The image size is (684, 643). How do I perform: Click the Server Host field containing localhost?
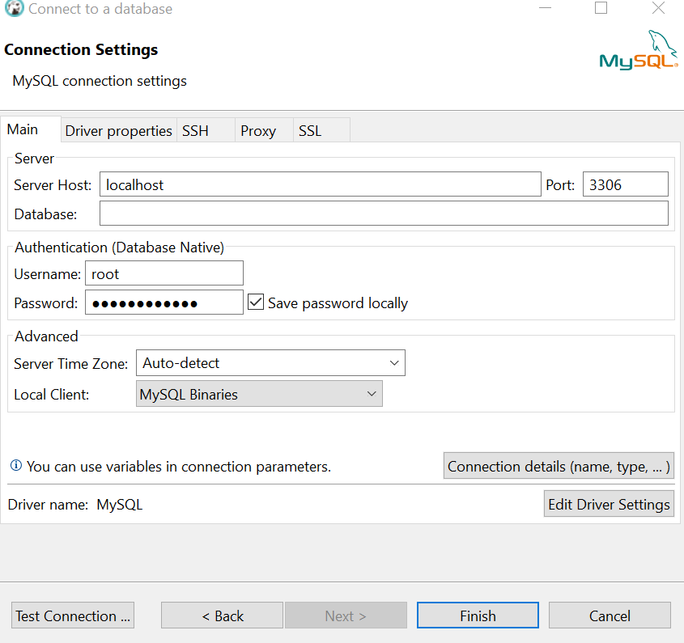pyautogui.click(x=321, y=184)
